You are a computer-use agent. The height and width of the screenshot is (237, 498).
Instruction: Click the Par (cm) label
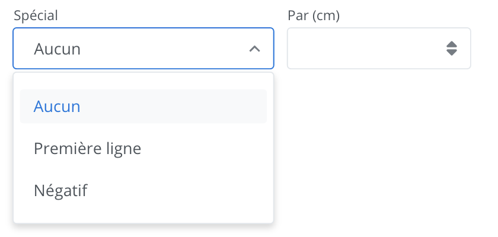313,16
